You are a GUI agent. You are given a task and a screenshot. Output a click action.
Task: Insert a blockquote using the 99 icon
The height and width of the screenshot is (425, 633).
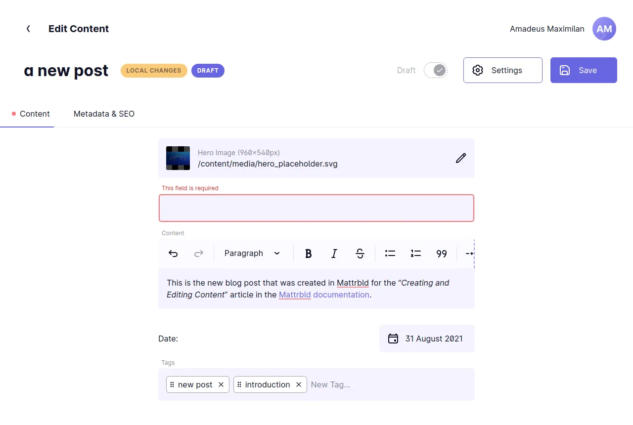coord(441,253)
